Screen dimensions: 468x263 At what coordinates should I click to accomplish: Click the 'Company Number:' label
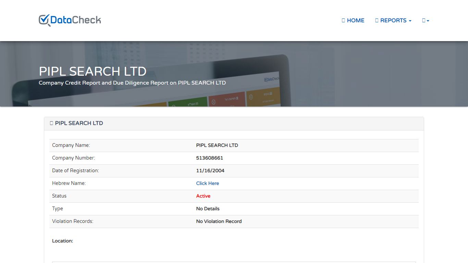(x=73, y=158)
